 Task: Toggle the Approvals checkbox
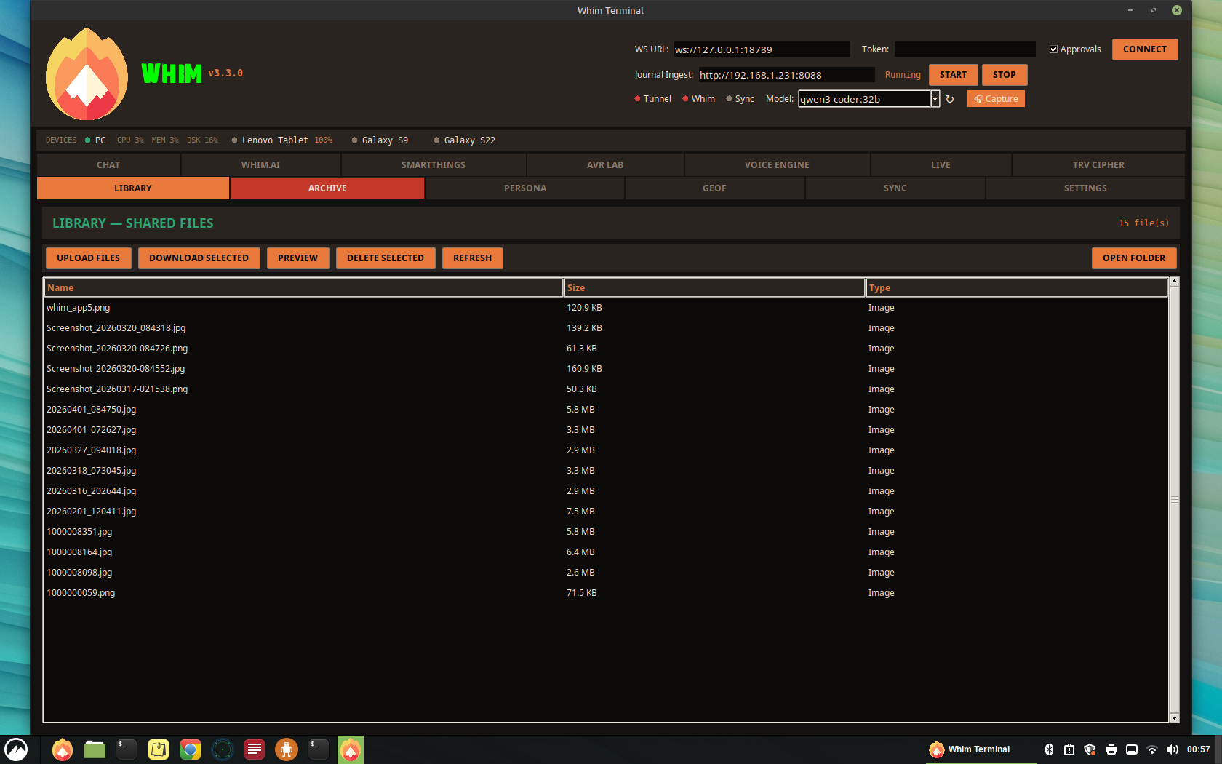(1053, 49)
